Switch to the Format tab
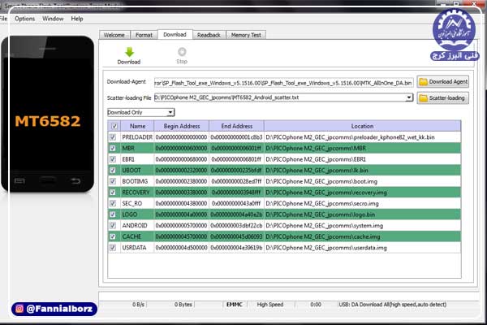The image size is (487, 325). click(x=144, y=35)
